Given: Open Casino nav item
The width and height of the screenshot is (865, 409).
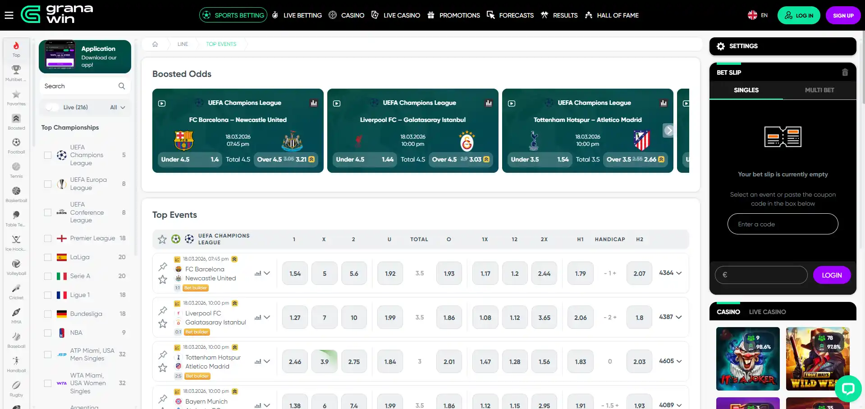Looking at the screenshot, I should pos(347,15).
